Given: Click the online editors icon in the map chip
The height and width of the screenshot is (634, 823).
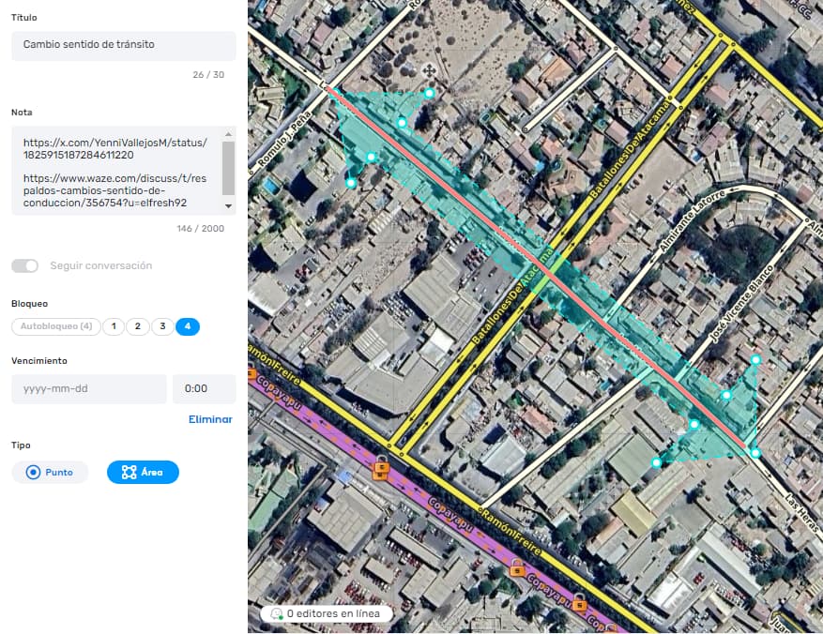Looking at the screenshot, I should point(276,613).
